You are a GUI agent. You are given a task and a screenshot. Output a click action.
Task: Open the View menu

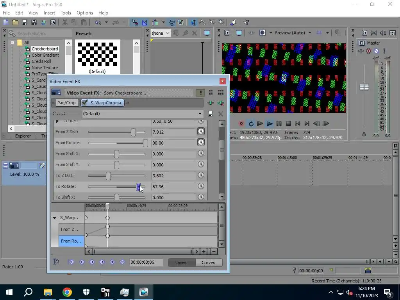[33, 13]
